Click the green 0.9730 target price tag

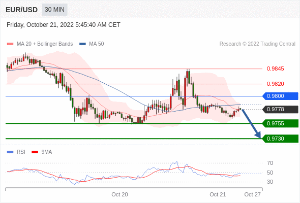280,139
